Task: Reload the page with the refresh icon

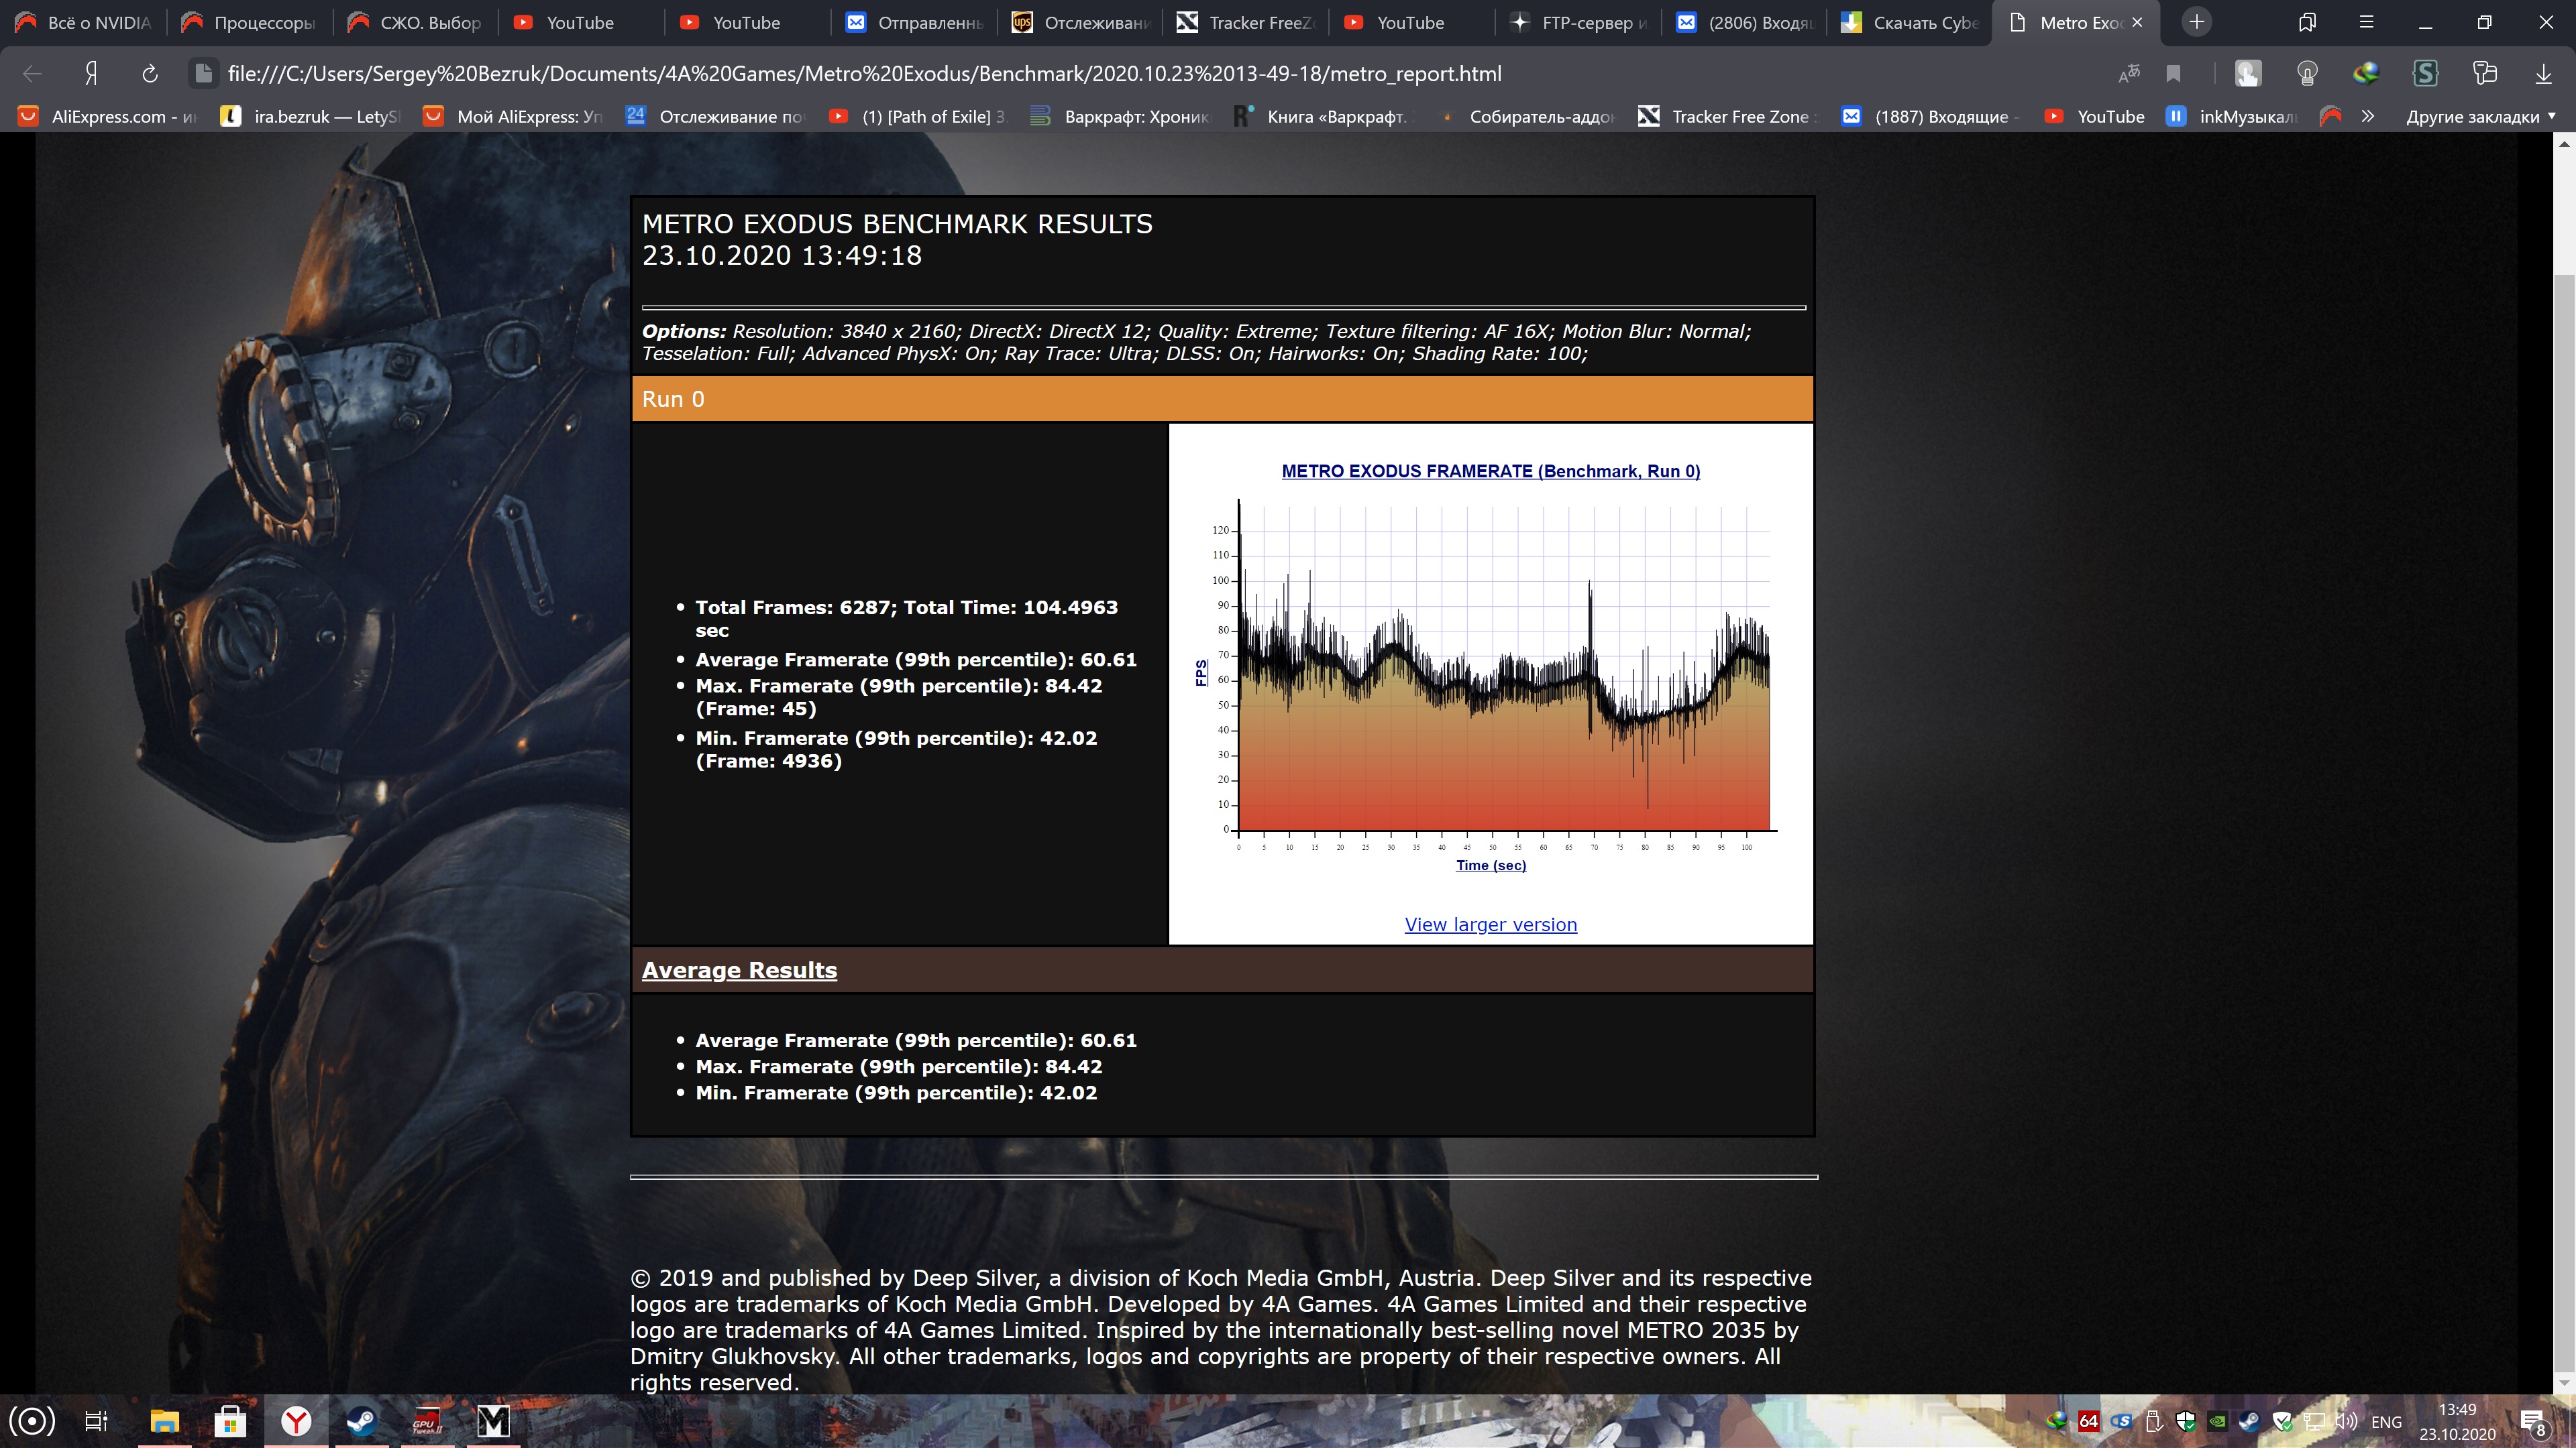Action: pyautogui.click(x=150, y=73)
